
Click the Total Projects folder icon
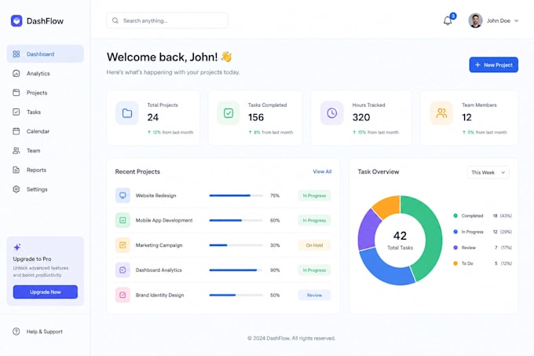coord(127,113)
